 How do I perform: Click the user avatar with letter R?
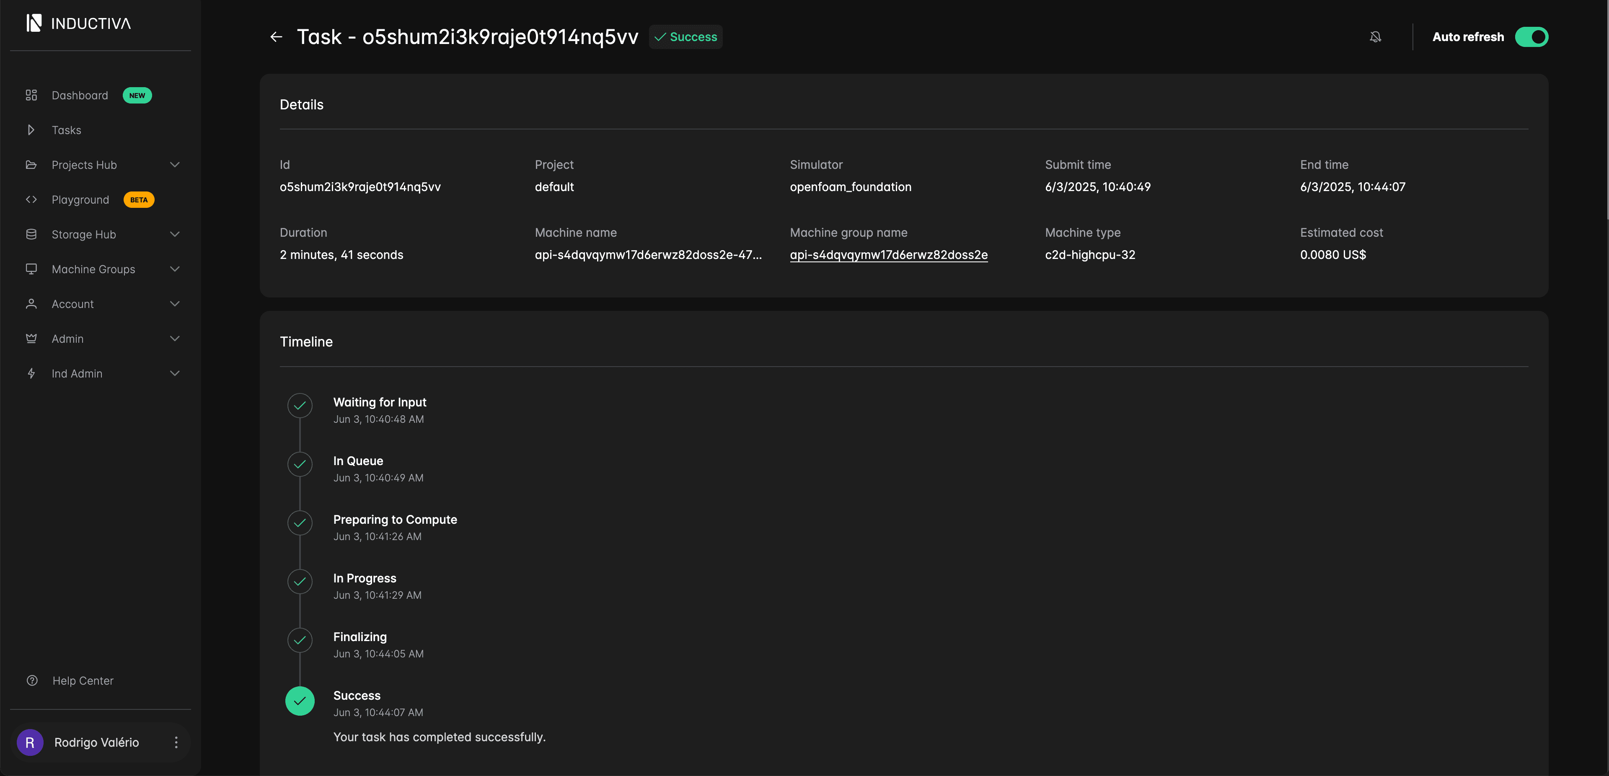(x=30, y=742)
